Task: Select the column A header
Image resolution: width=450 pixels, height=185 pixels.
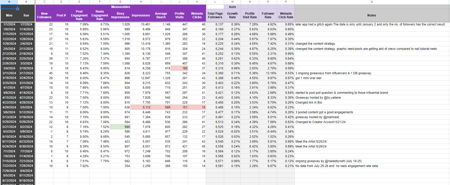Action: click(x=9, y=2)
